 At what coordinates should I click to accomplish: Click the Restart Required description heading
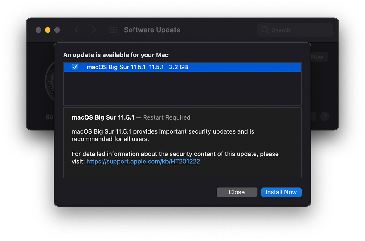(131, 117)
